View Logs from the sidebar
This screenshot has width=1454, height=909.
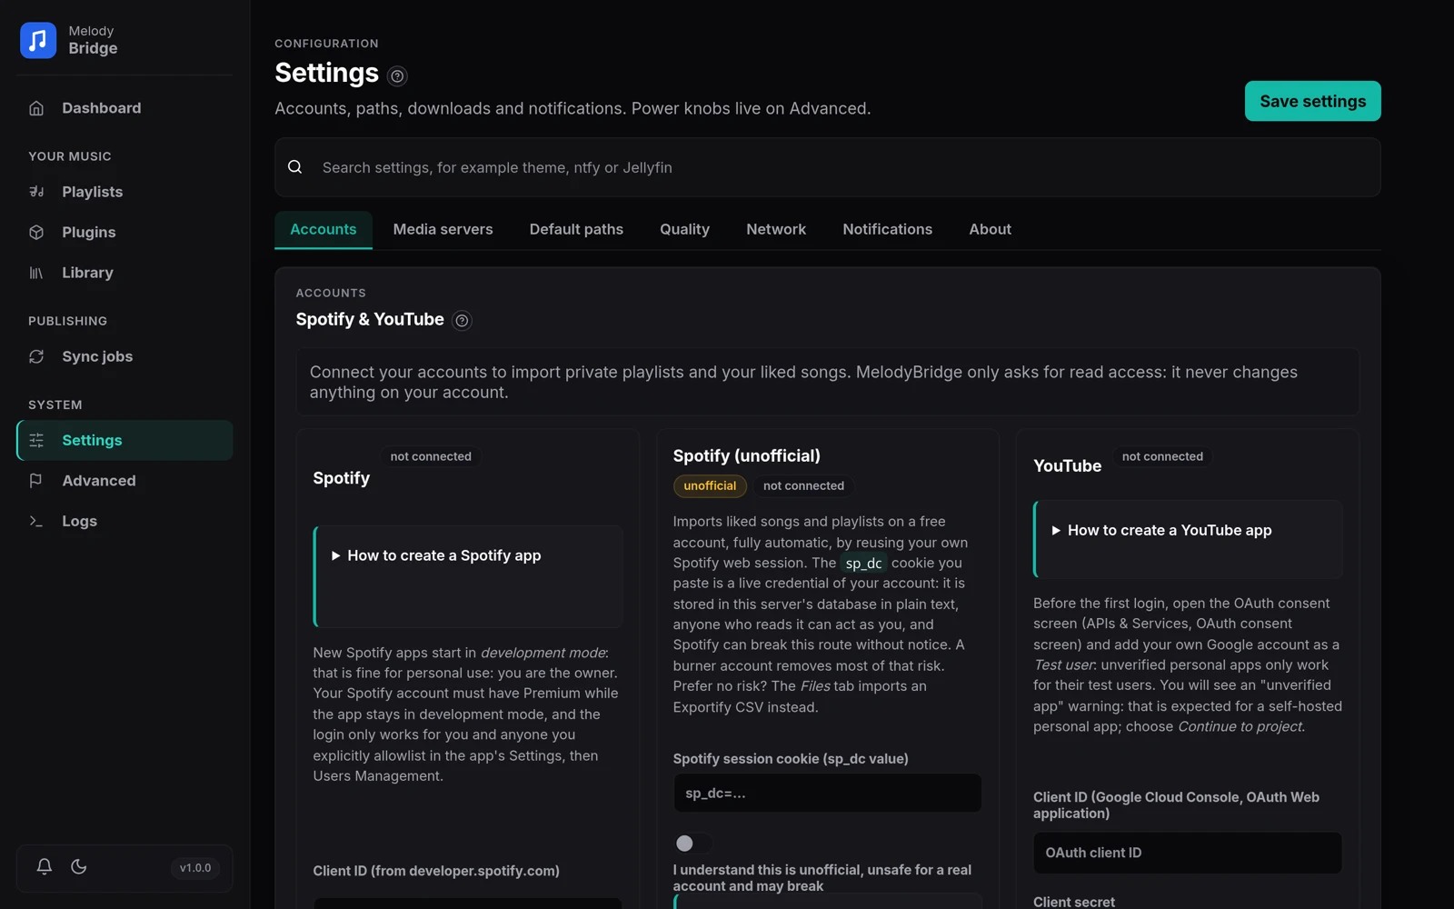(124, 521)
